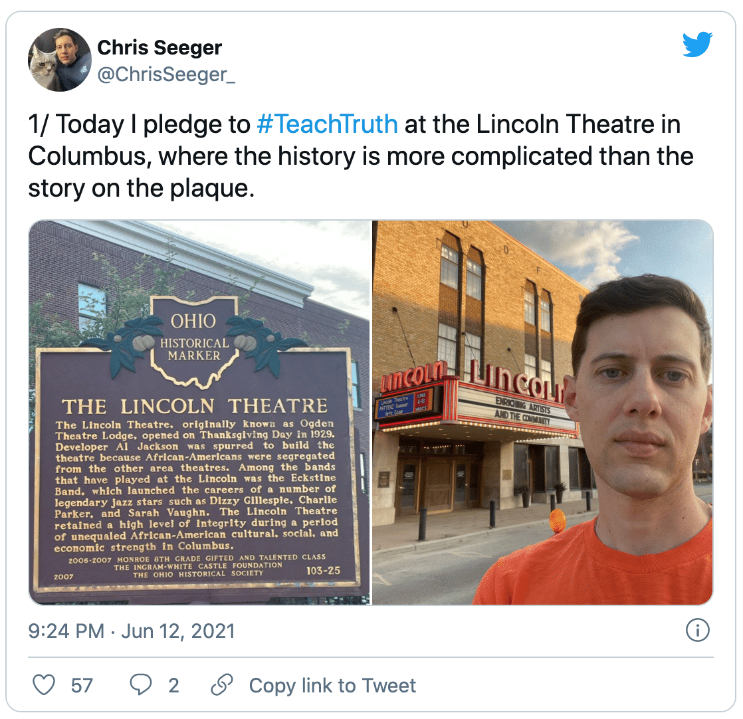This screenshot has width=743, height=719.
Task: Open the circled info icon
Action: [x=698, y=631]
